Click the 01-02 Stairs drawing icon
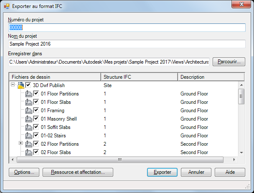The image size is (254, 193). 28,136
